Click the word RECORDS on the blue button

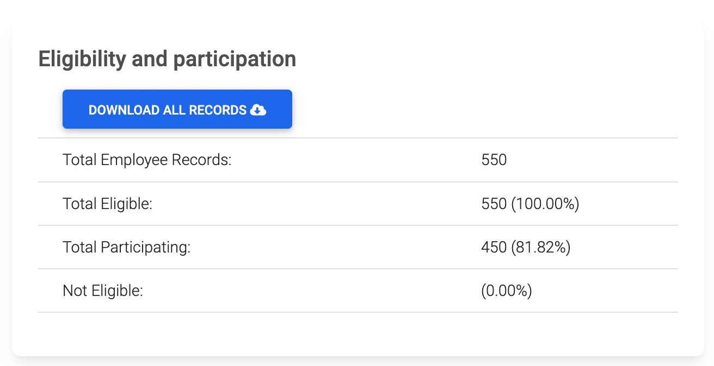coord(218,110)
